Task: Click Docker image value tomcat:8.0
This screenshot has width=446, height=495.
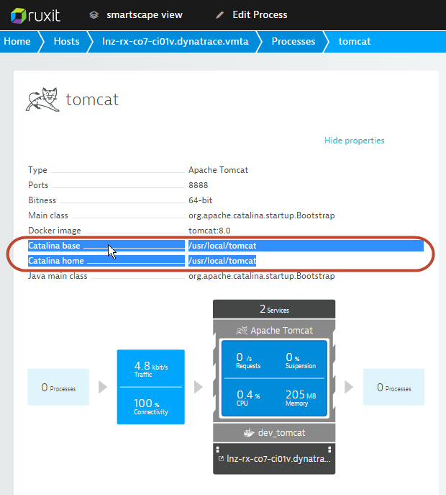Action: (x=209, y=231)
